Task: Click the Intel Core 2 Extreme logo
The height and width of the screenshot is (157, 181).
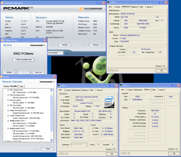Action: pyautogui.click(x=109, y=102)
